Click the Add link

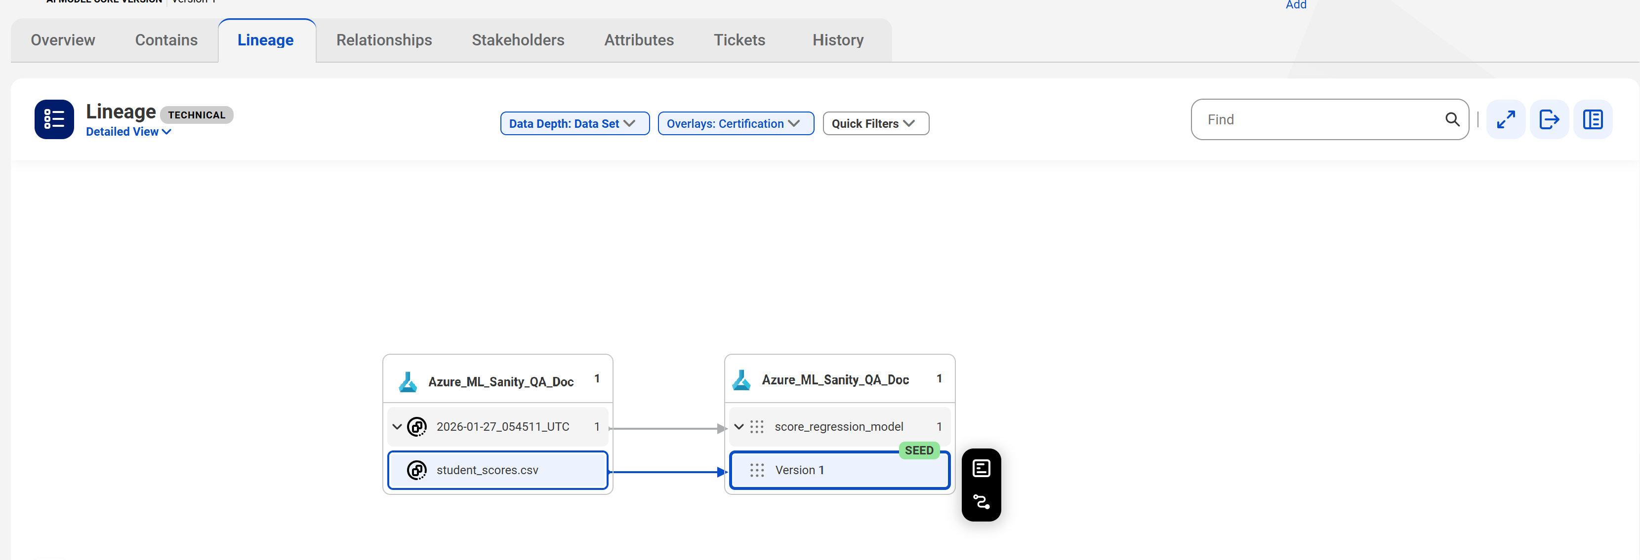1296,5
